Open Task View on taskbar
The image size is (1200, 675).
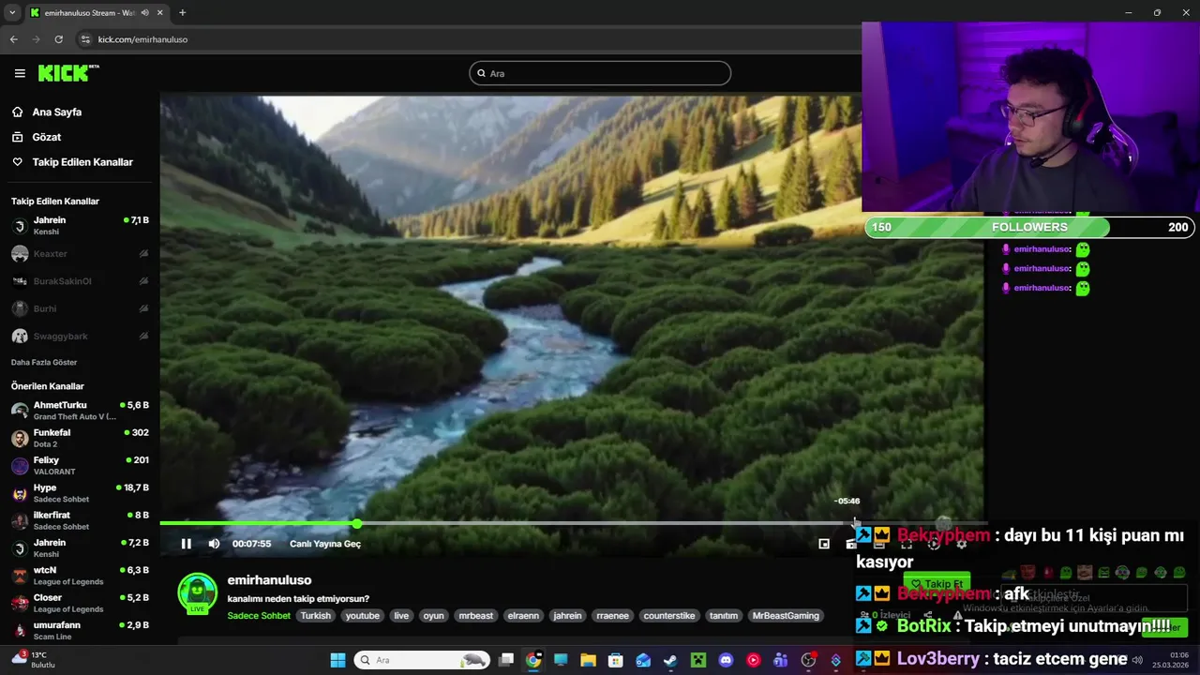pos(506,660)
